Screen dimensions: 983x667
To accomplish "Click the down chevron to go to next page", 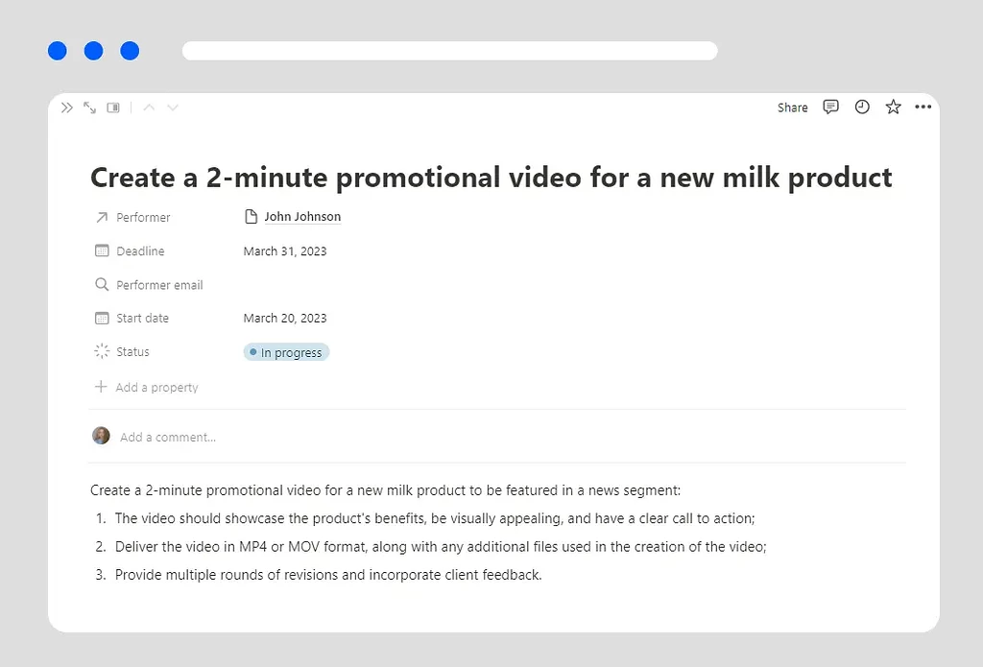I will (172, 107).
